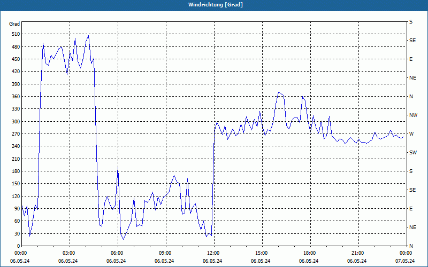
Task: Click the 21:00 time label
Action: 357,253
